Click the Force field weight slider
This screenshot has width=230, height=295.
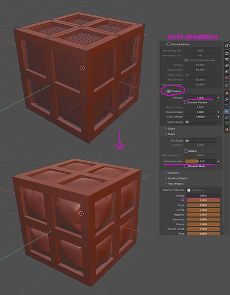(x=203, y=205)
